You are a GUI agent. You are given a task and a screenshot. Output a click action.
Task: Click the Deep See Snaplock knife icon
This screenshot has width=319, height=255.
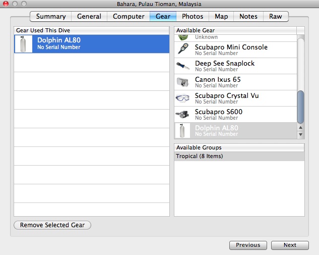(x=182, y=66)
